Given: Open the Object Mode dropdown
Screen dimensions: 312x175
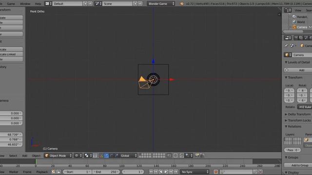Looking at the screenshot, I should (58, 156).
